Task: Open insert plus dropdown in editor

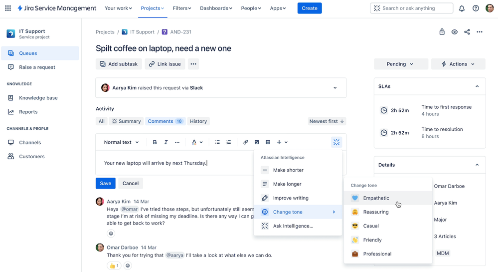Action: 282,142
